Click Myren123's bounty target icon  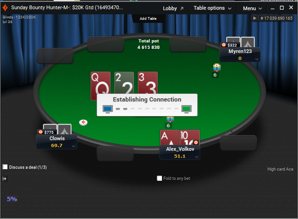[223, 45]
